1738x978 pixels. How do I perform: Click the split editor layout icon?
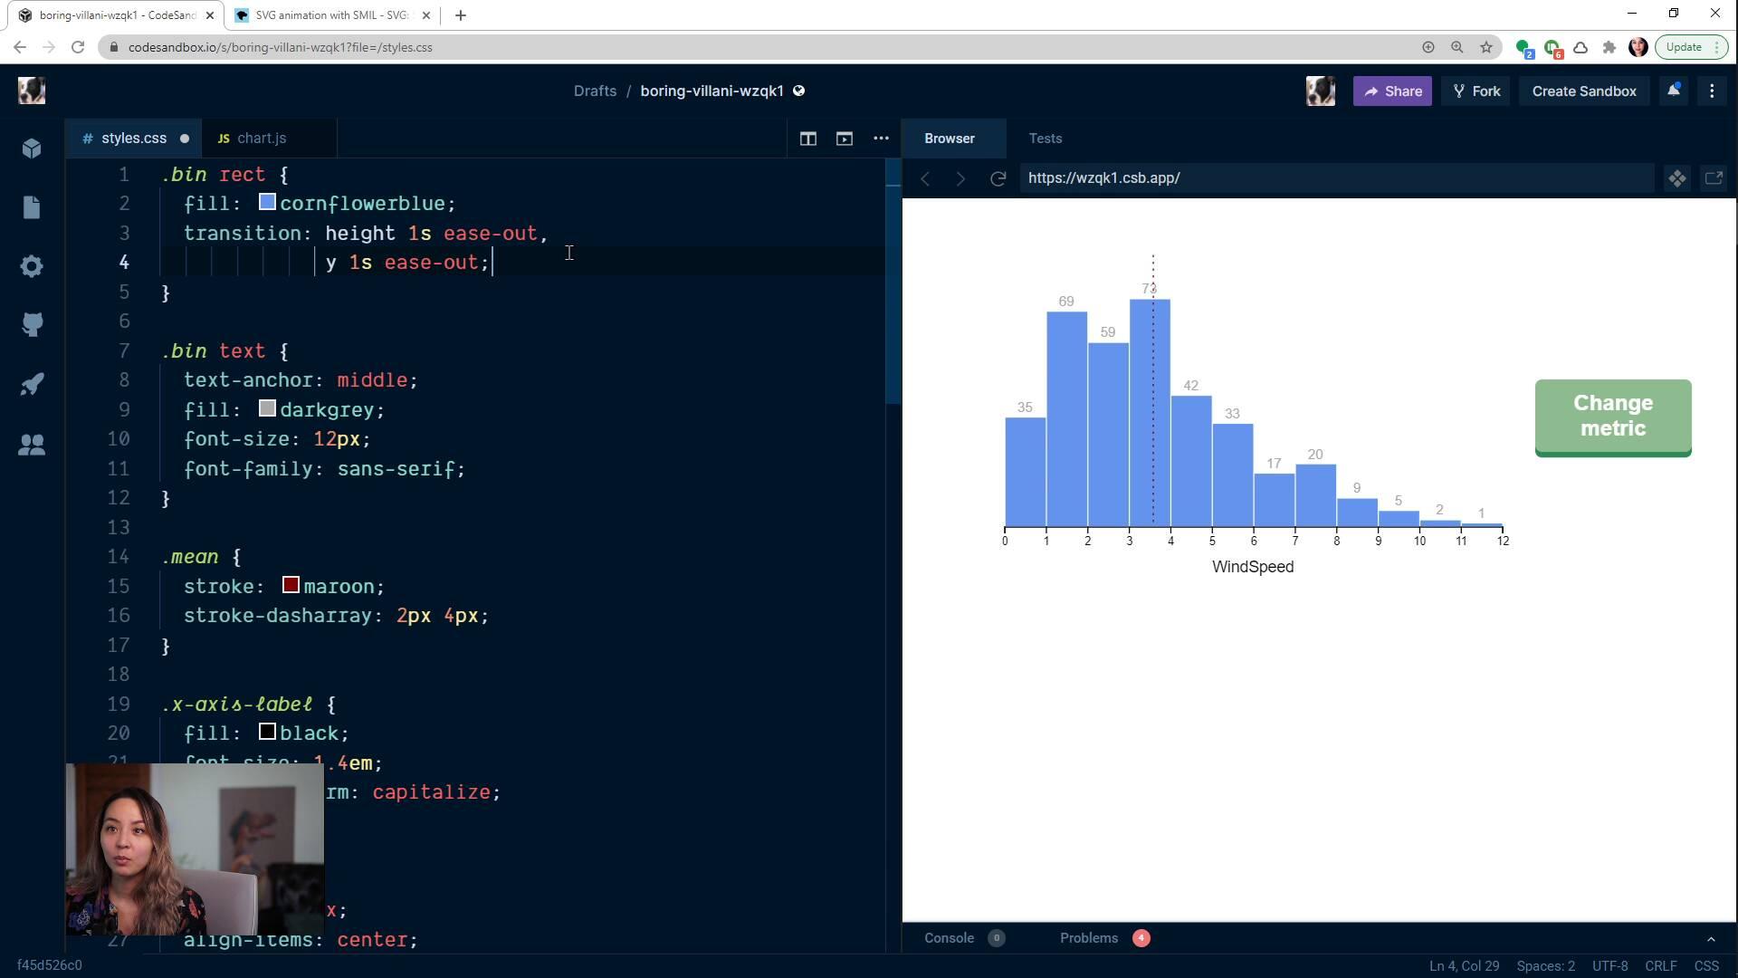807,139
